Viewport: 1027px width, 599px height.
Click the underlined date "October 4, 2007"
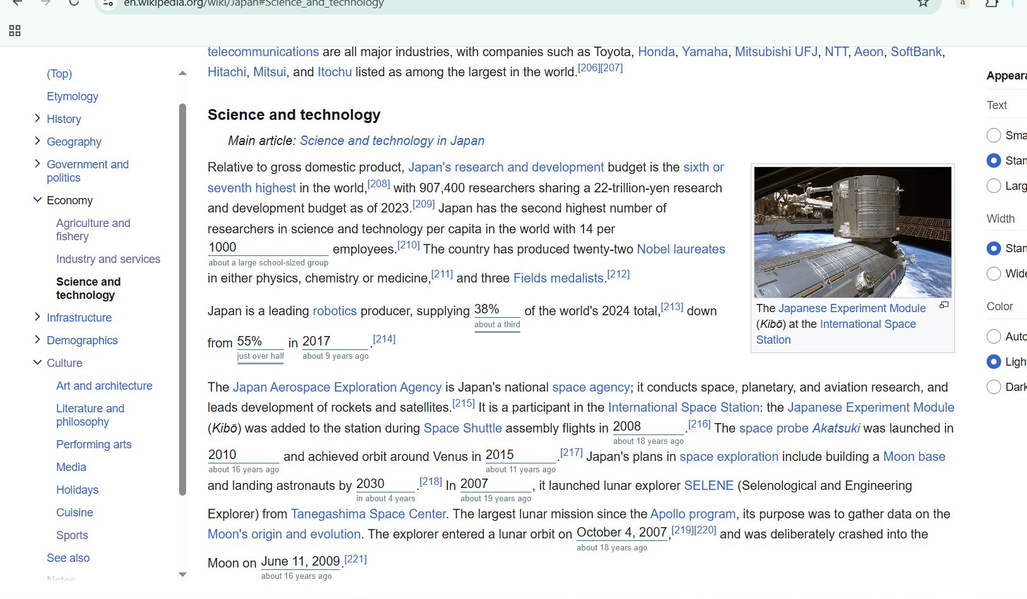[x=621, y=532]
